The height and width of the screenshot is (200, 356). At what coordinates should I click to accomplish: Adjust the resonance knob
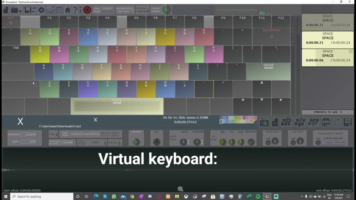click(251, 142)
